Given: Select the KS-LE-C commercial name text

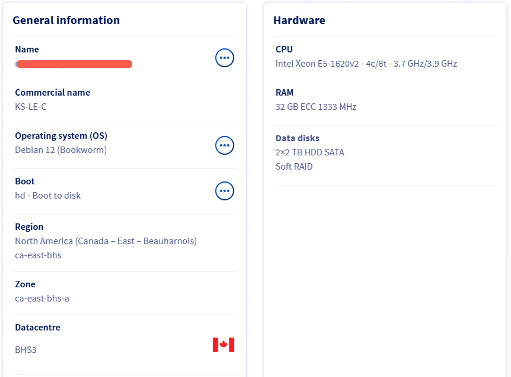Looking at the screenshot, I should pos(31,107).
